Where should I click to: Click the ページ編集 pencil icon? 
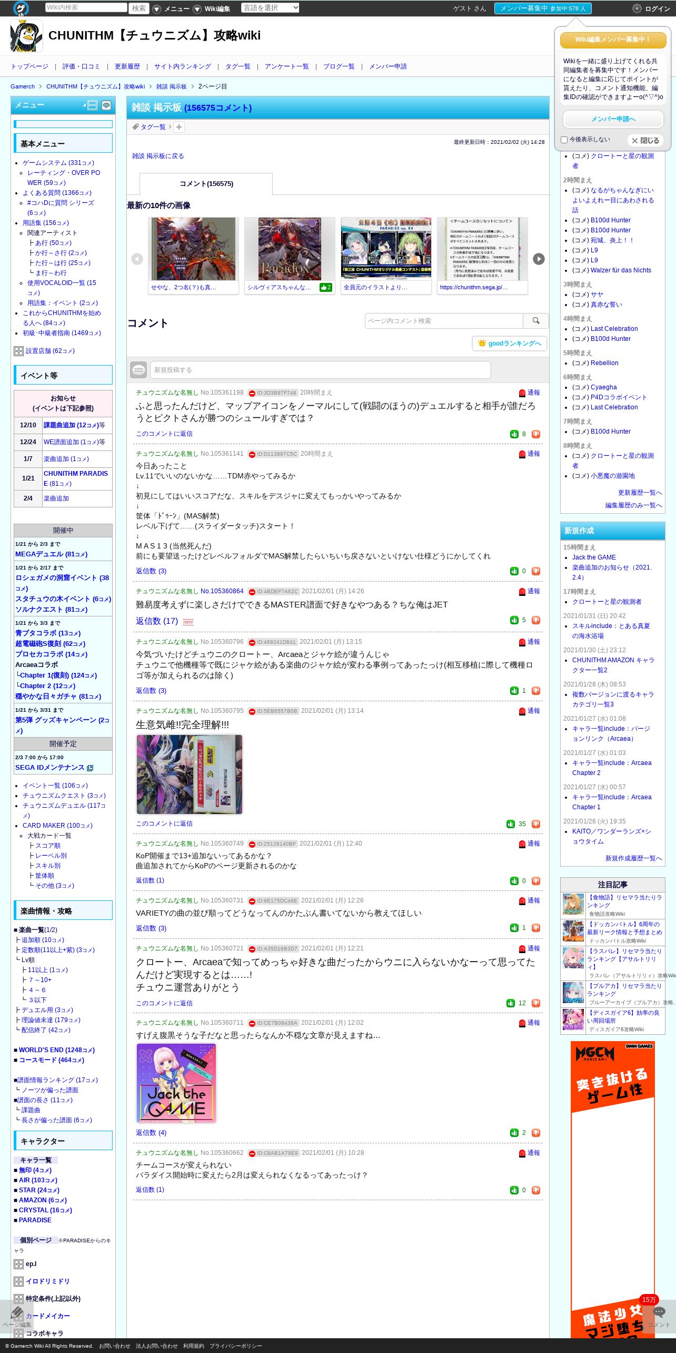pos(17,1312)
